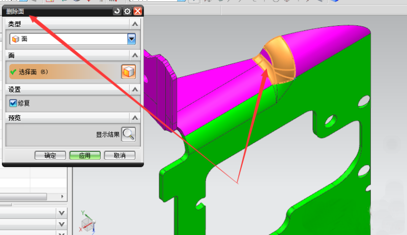Expand second collapsed panel below navigator
The width and height of the screenshot is (407, 235).
[x=62, y=224]
